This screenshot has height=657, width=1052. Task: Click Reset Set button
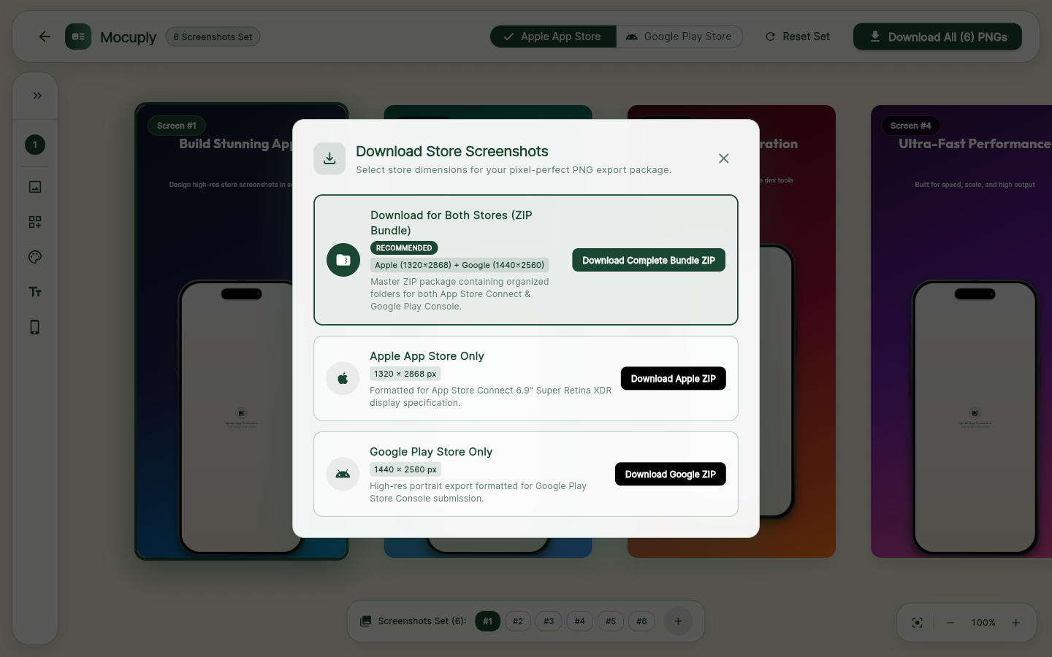point(797,36)
